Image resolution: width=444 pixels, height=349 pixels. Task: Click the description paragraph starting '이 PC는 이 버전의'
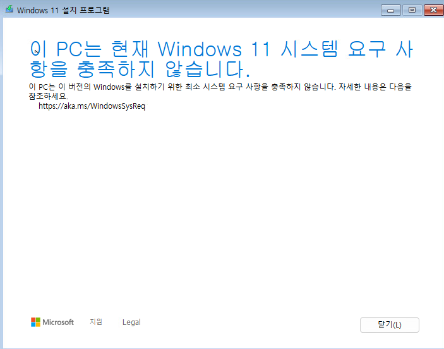(x=220, y=91)
